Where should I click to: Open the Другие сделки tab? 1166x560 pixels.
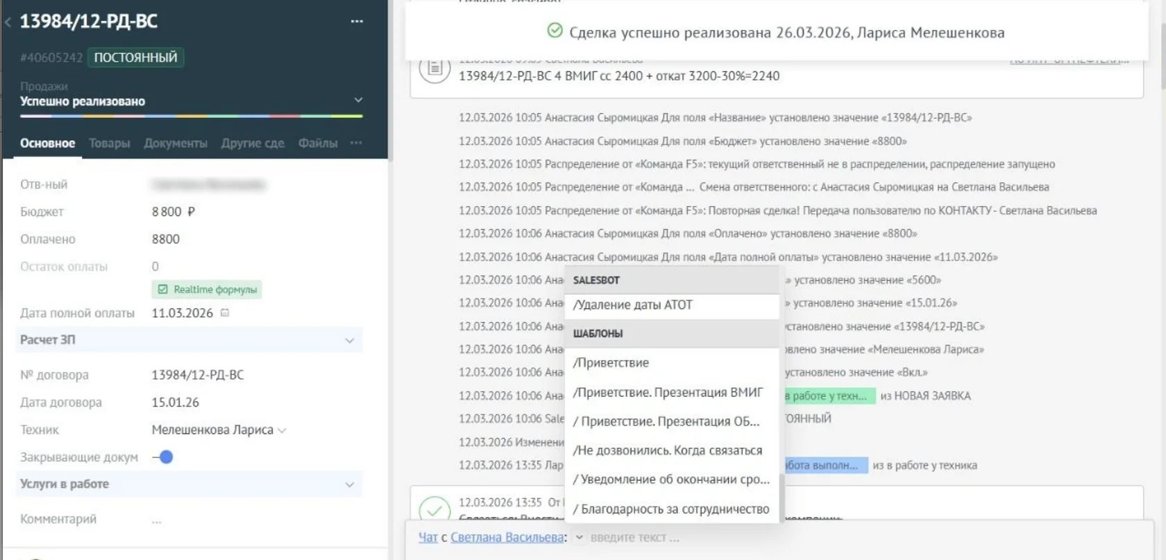[x=253, y=143]
